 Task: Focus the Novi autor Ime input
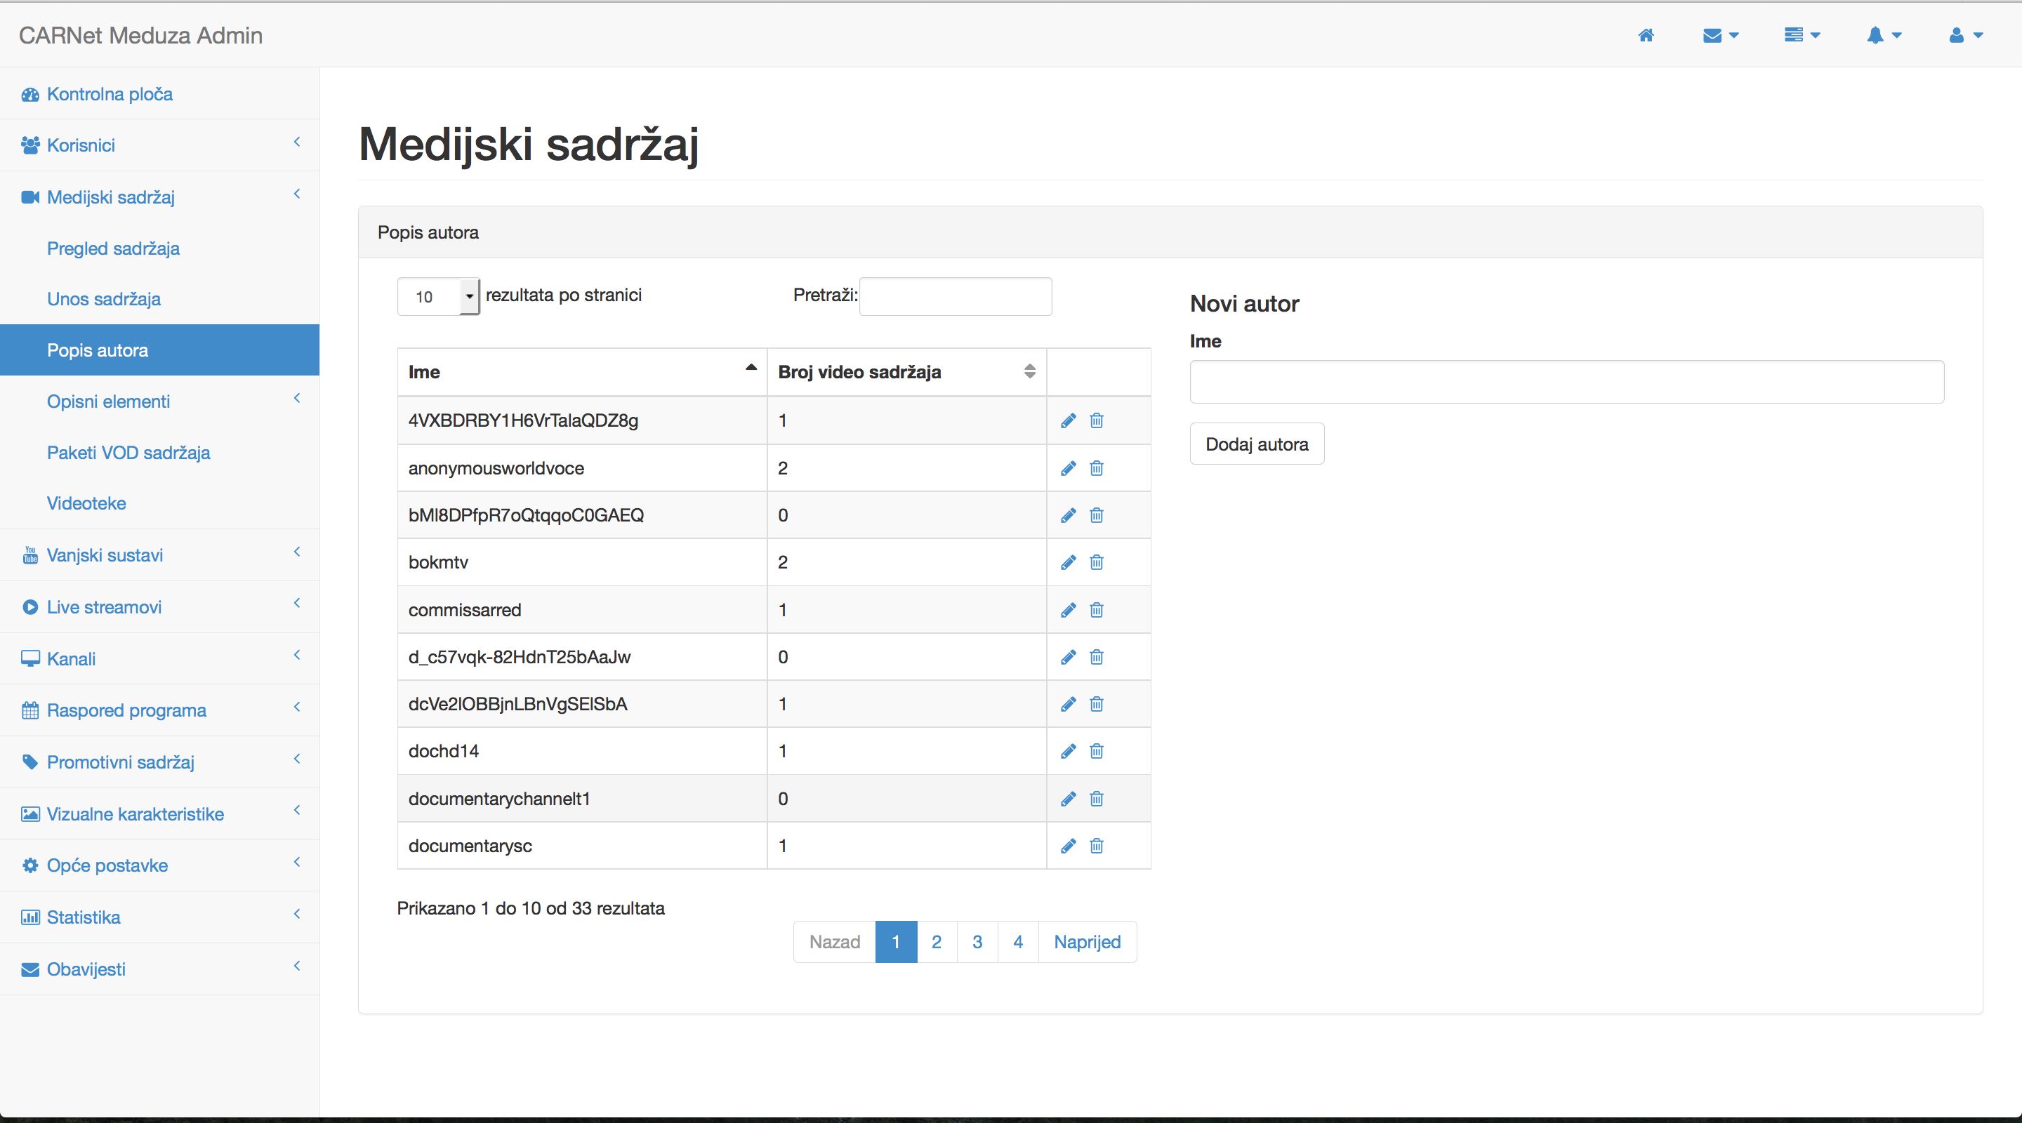coord(1567,383)
